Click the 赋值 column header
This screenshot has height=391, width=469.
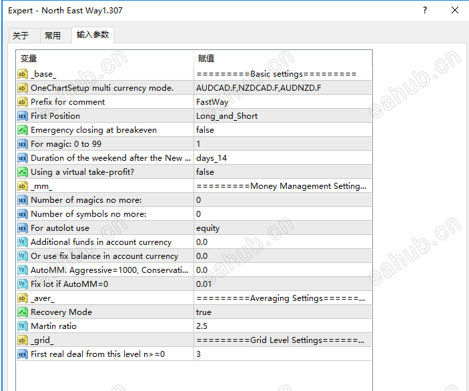(283, 58)
